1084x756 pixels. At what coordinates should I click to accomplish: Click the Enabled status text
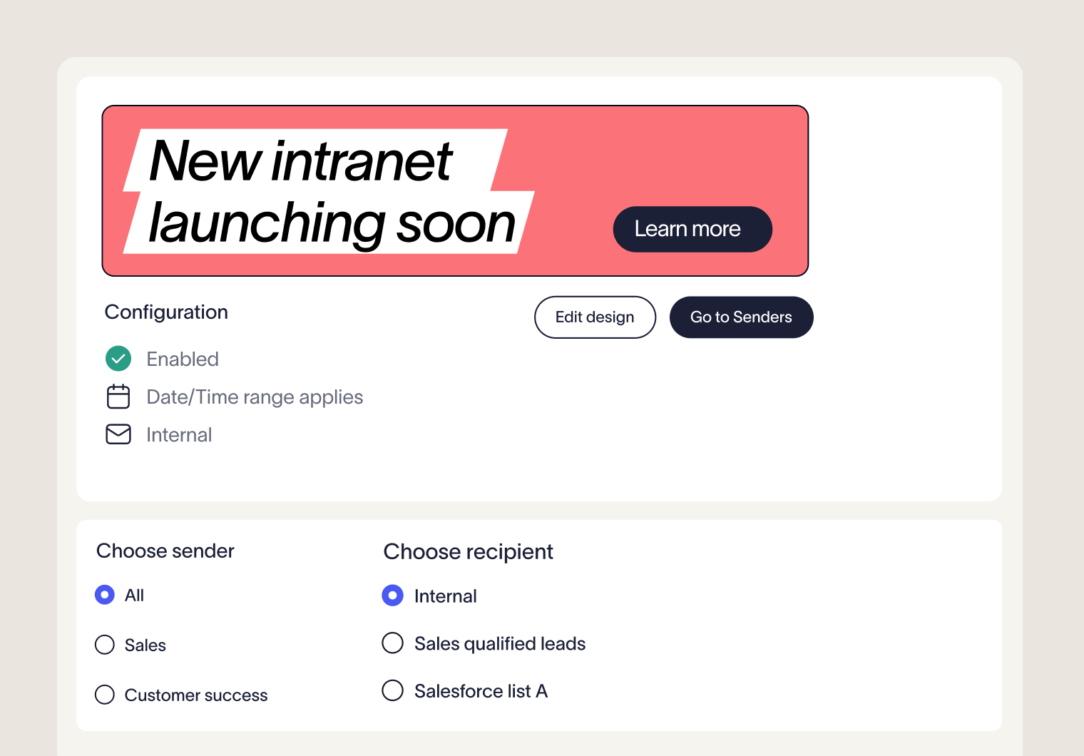click(x=183, y=359)
